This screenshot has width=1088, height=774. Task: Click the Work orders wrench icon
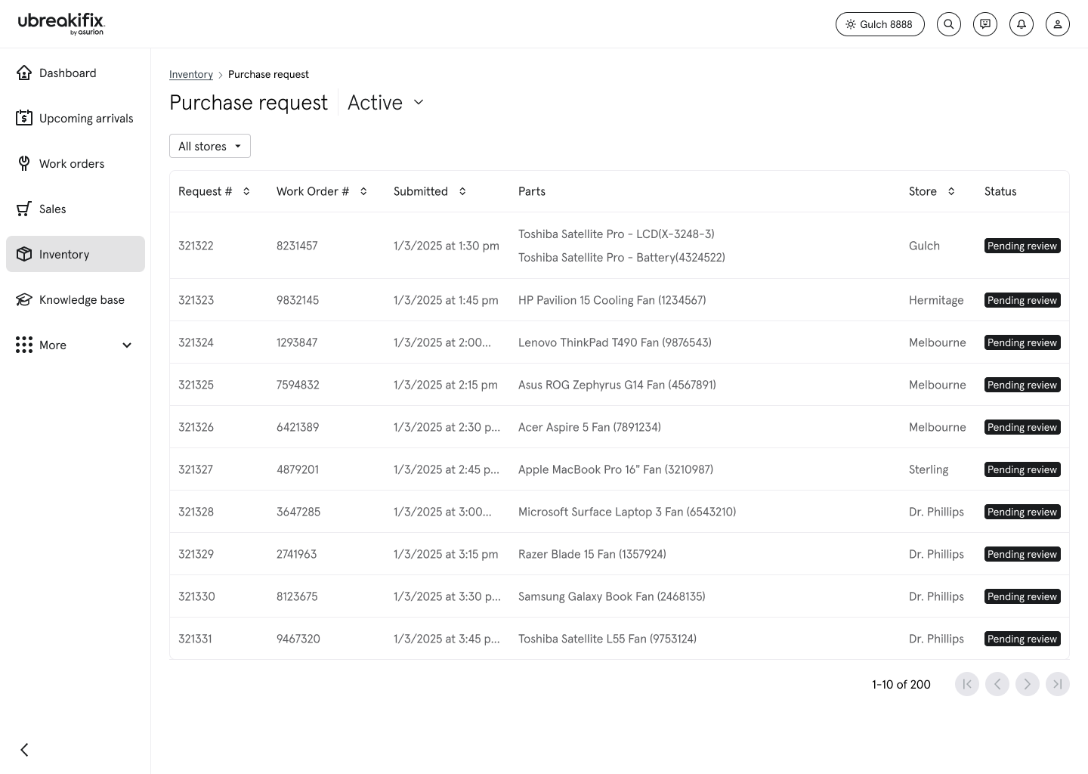point(24,163)
